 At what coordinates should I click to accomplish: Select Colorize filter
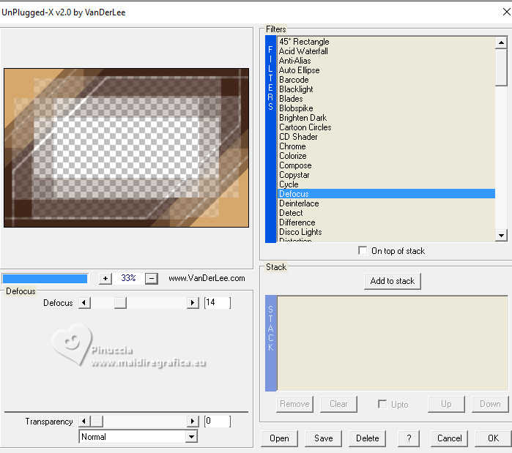(386, 156)
